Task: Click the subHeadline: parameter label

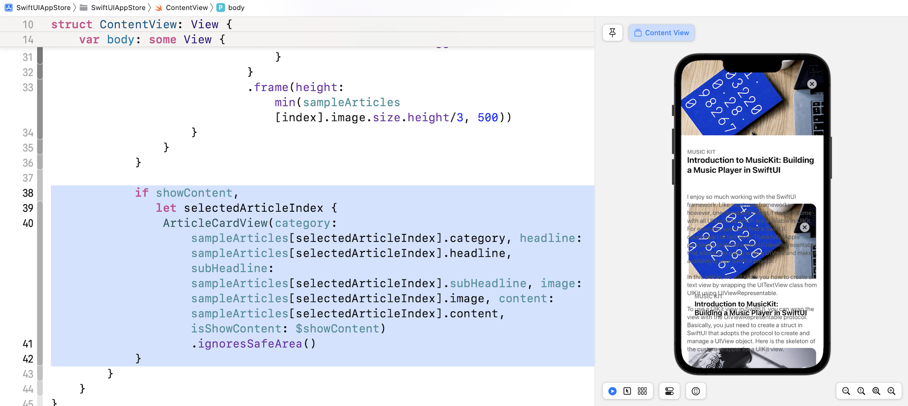Action: pos(232,268)
